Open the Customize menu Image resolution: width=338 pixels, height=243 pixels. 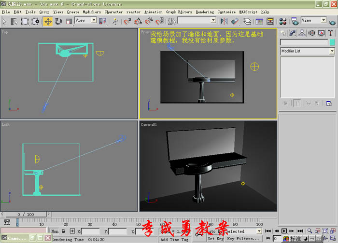226,12
